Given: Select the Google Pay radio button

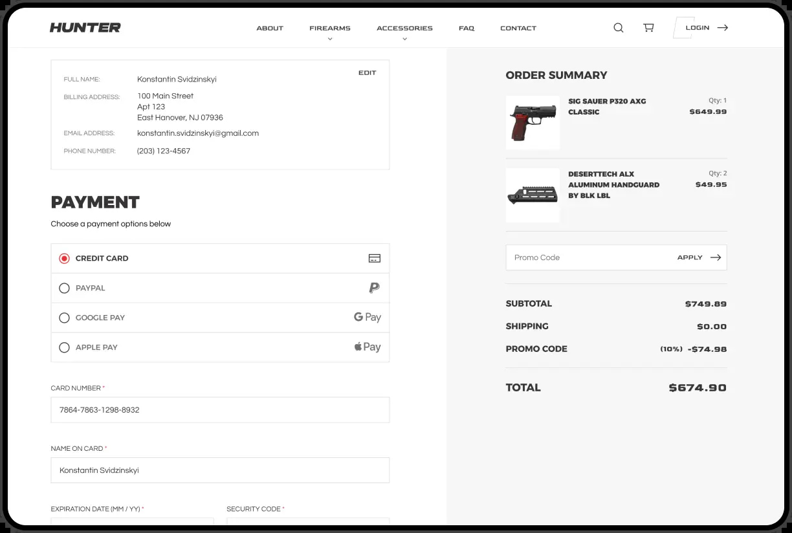Looking at the screenshot, I should click(64, 318).
